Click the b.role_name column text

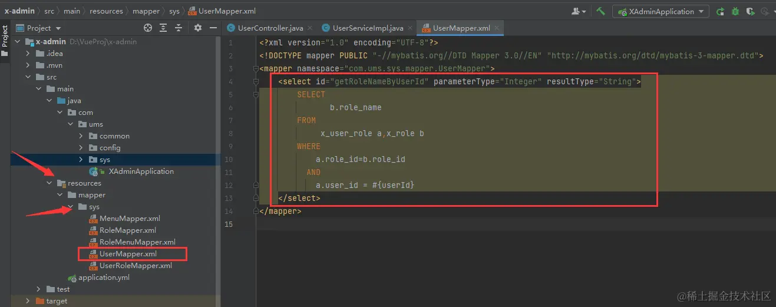(356, 107)
